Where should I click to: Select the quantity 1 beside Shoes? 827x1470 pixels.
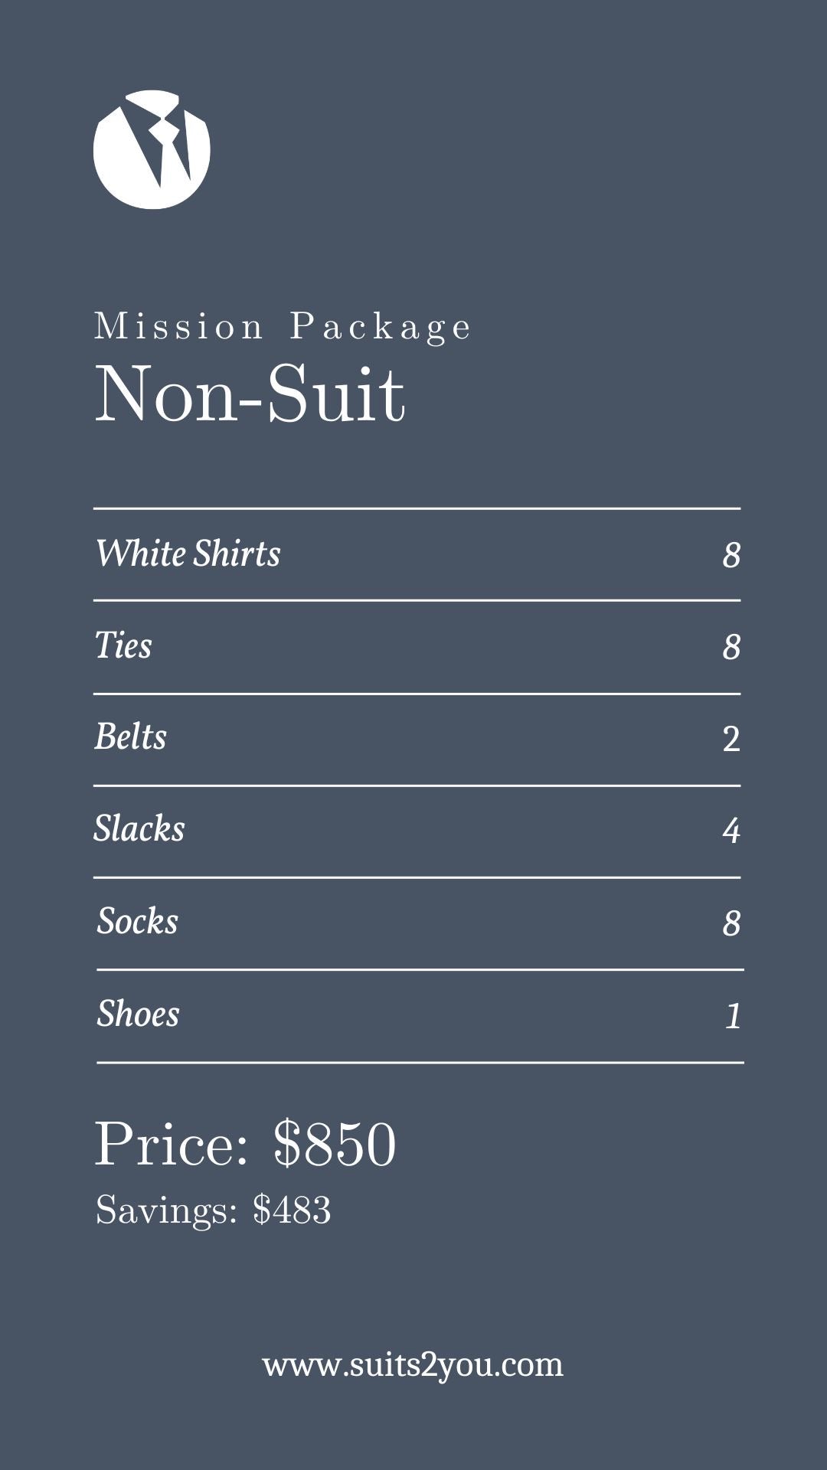(733, 1016)
